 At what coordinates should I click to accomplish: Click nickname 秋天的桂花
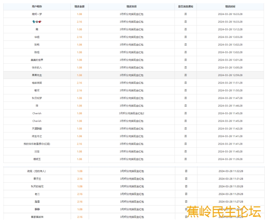(x=37, y=186)
